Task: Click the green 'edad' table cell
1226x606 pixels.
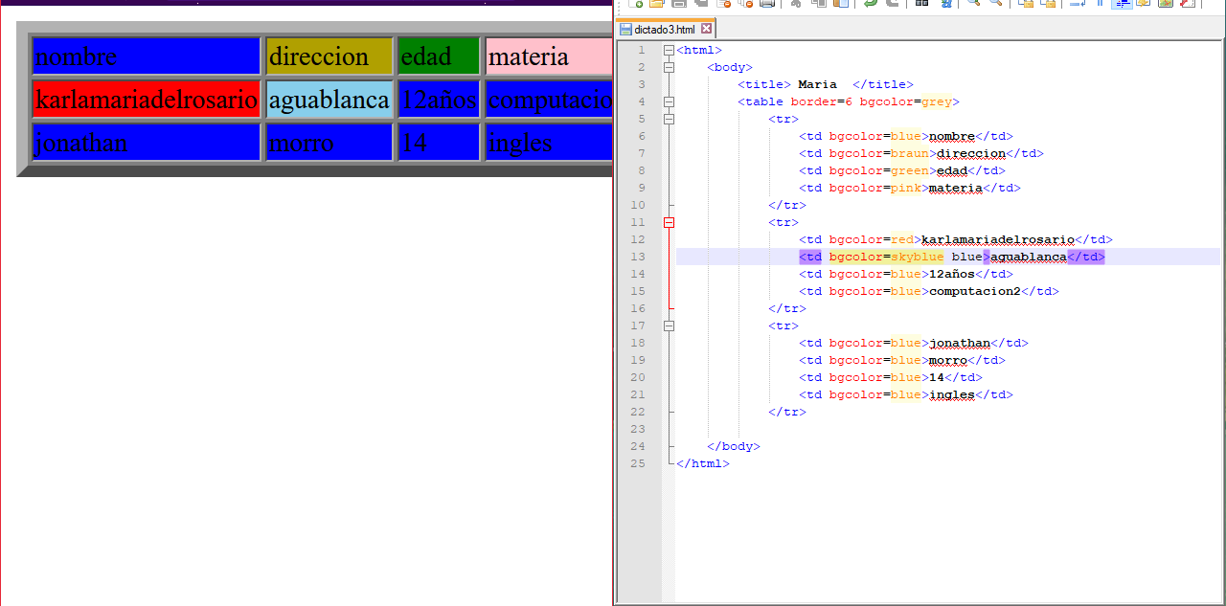Action: tap(439, 56)
